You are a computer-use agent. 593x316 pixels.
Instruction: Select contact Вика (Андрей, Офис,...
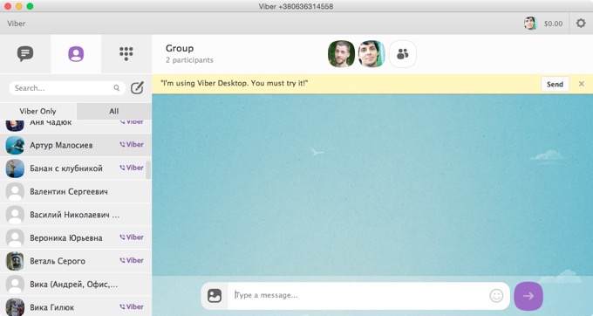pos(76,285)
